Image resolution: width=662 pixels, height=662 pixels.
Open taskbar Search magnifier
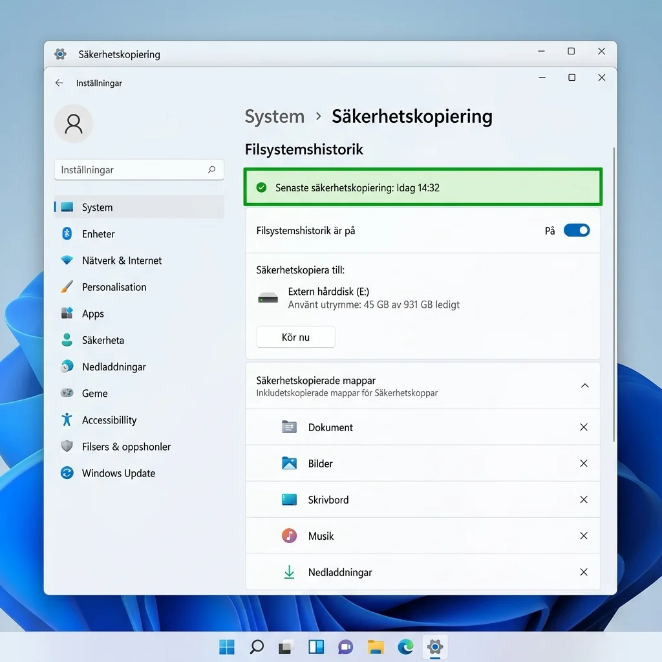point(257,646)
